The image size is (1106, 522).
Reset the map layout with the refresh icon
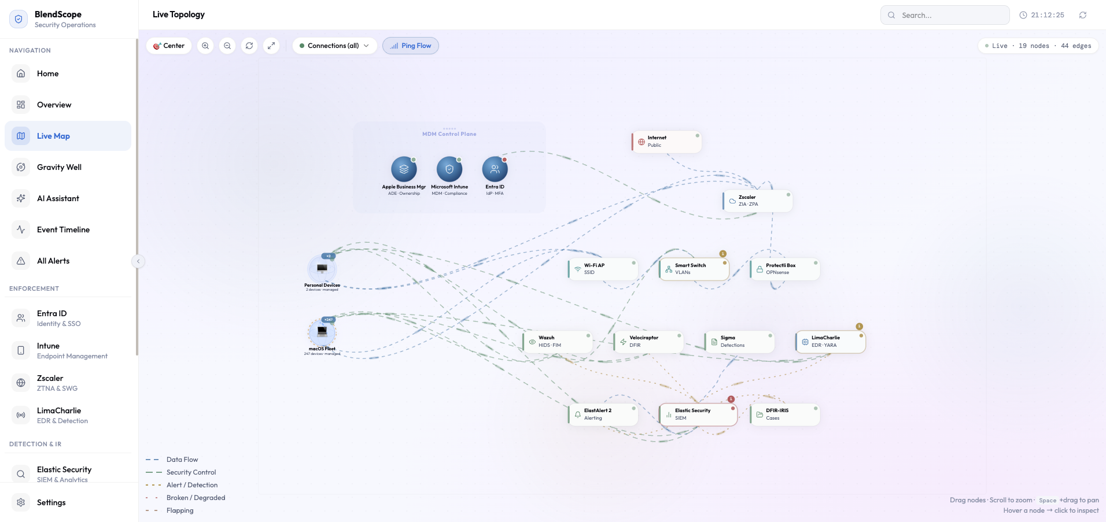click(x=249, y=46)
